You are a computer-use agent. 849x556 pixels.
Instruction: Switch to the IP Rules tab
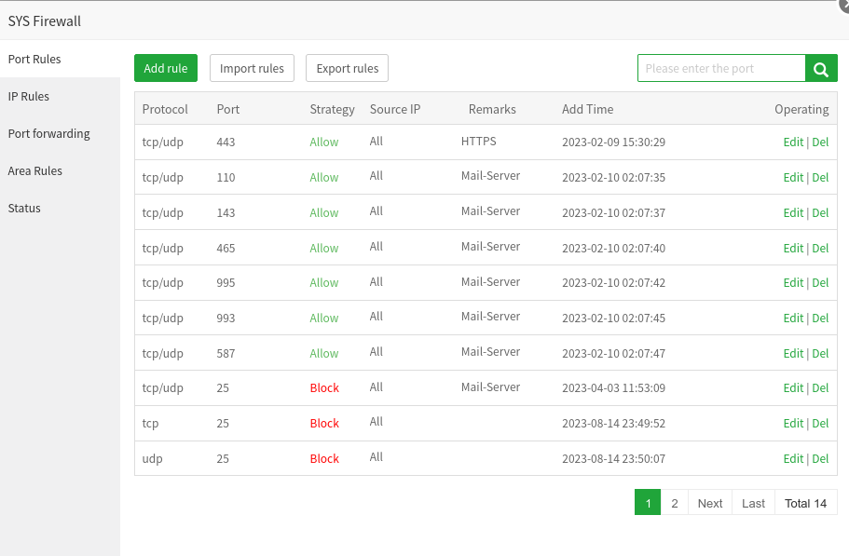[29, 96]
